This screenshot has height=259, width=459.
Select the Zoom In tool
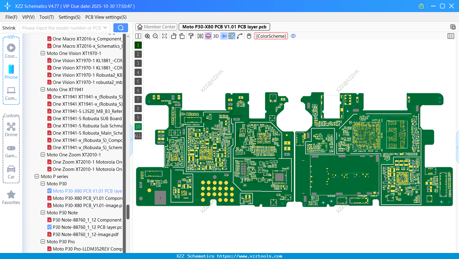click(x=148, y=36)
